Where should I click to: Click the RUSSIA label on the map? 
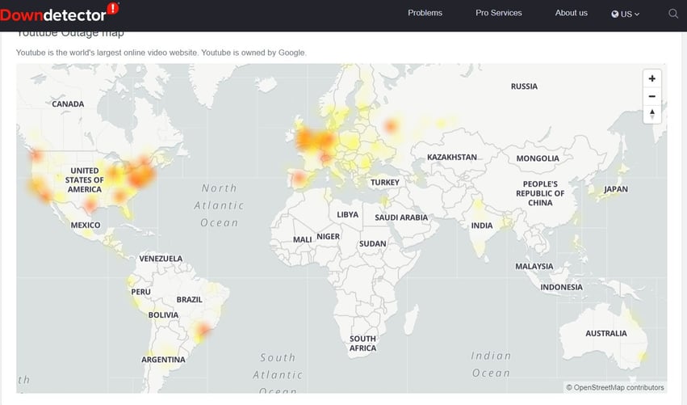point(524,86)
